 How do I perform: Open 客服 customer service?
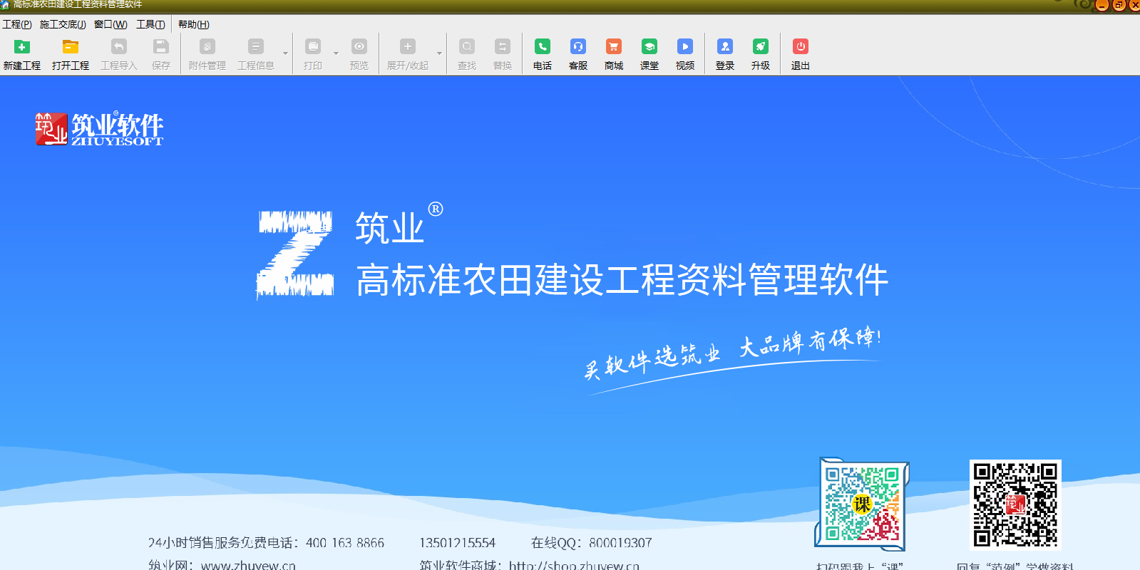578,47
